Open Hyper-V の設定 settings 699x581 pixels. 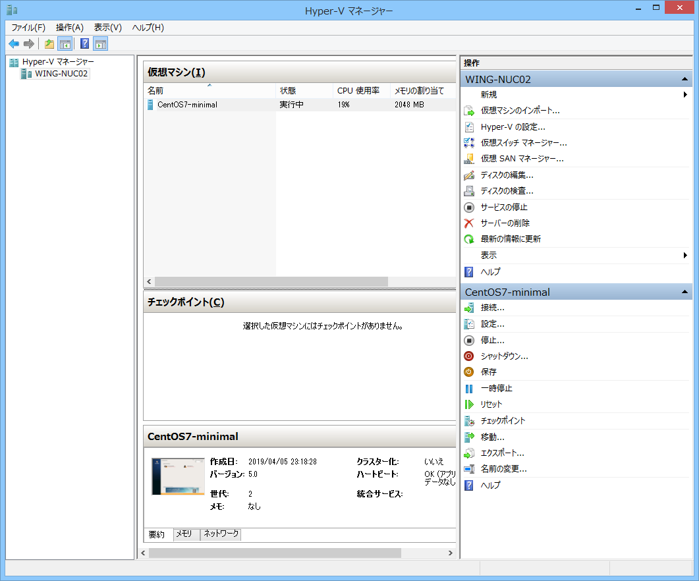point(513,127)
